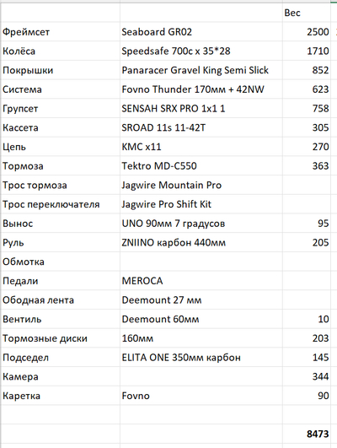Click the Каретка row label cell

[61, 396]
